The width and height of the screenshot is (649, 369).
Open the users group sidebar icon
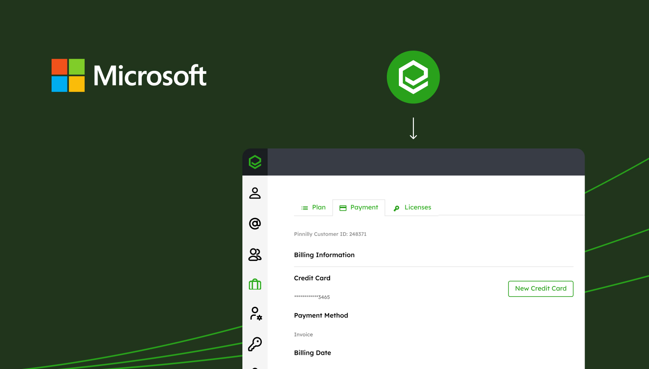[255, 254]
